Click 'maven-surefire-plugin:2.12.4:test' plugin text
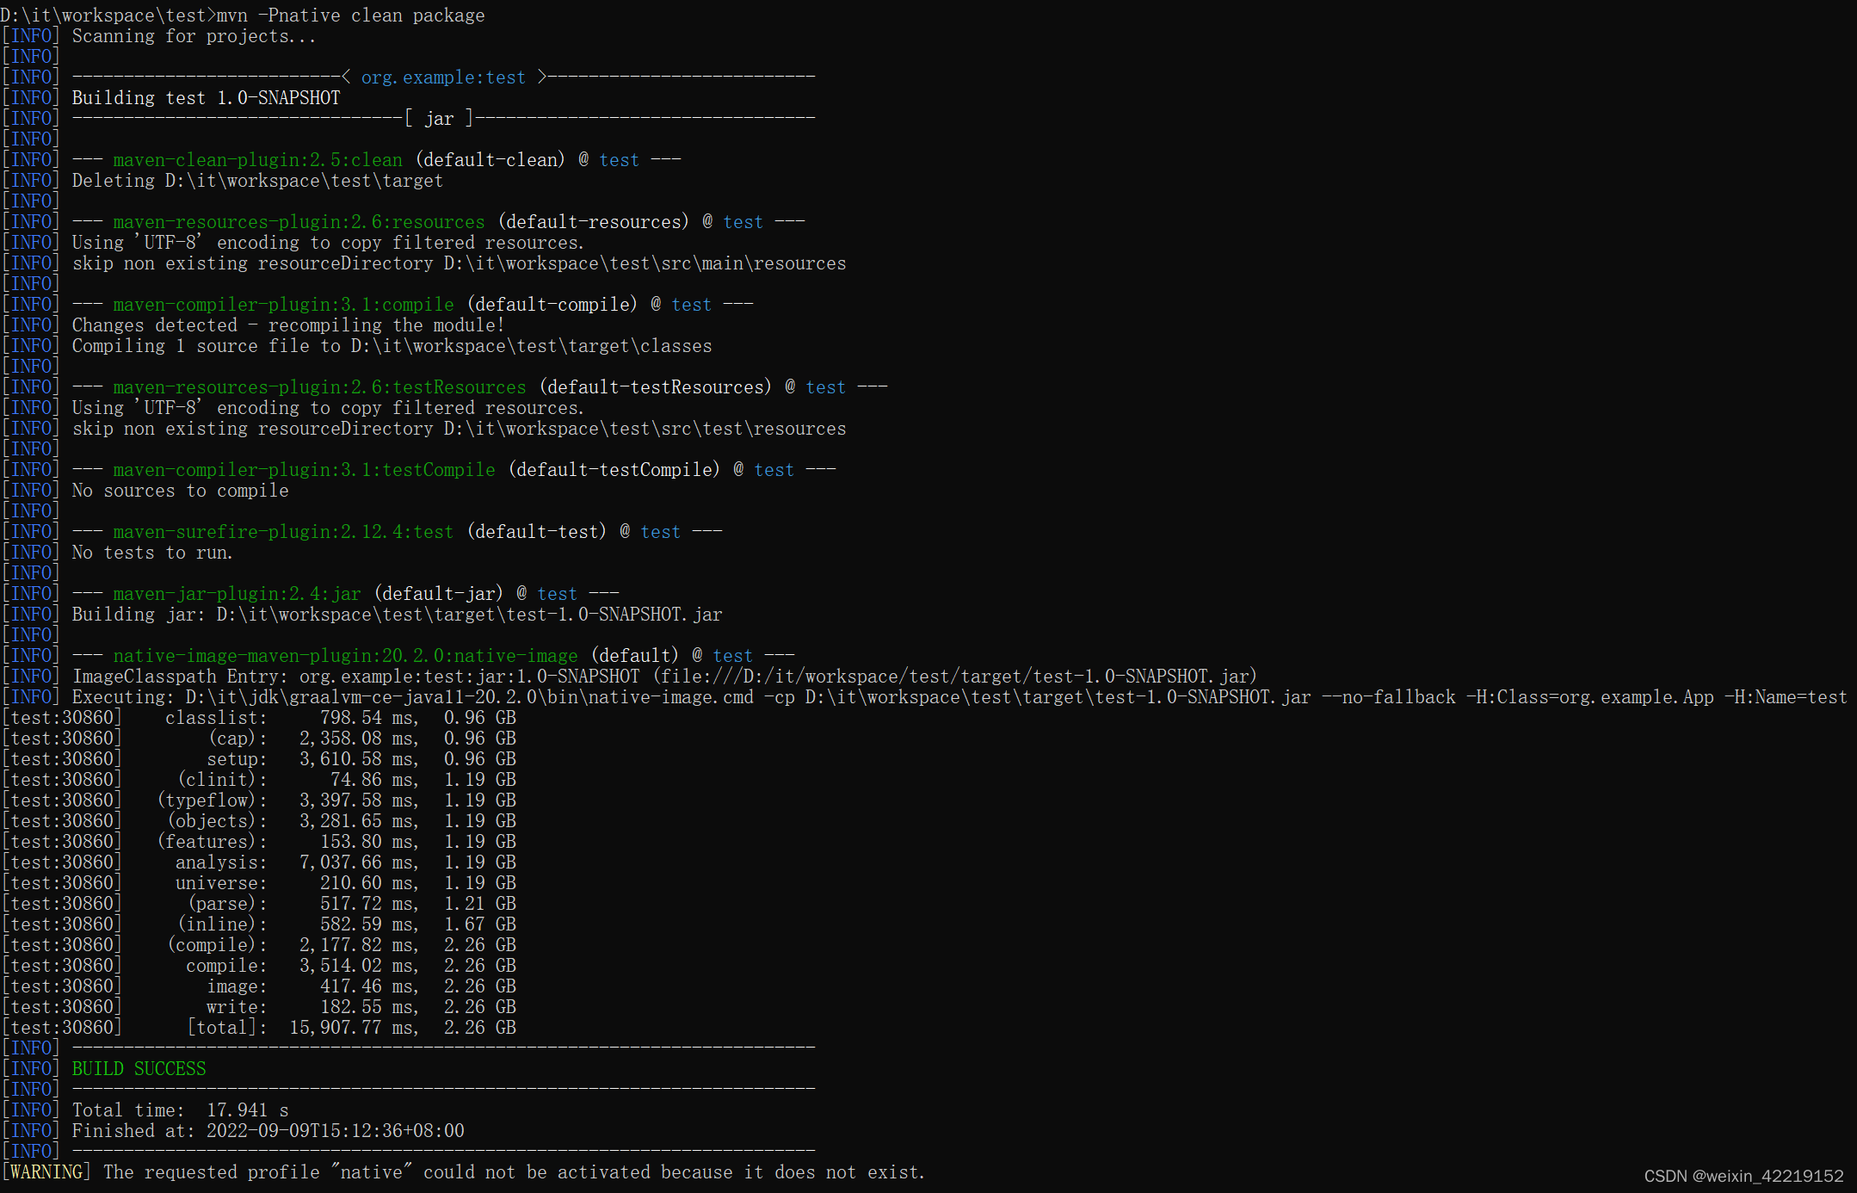The height and width of the screenshot is (1193, 1857). tap(283, 532)
